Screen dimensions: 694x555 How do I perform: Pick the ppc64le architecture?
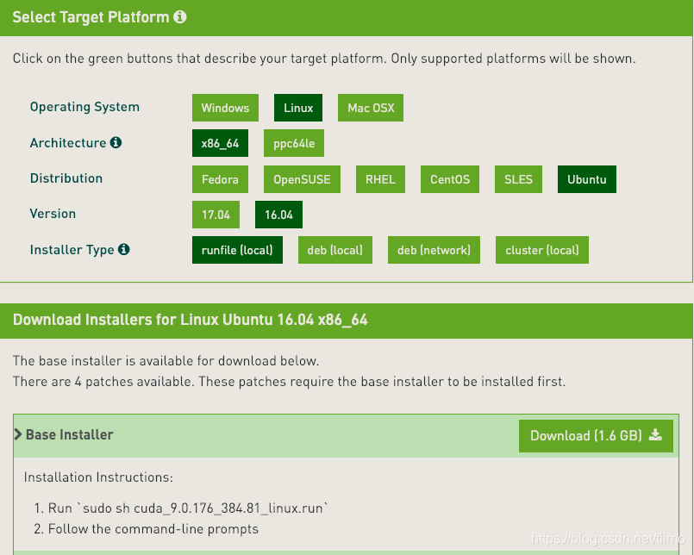pyautogui.click(x=294, y=143)
